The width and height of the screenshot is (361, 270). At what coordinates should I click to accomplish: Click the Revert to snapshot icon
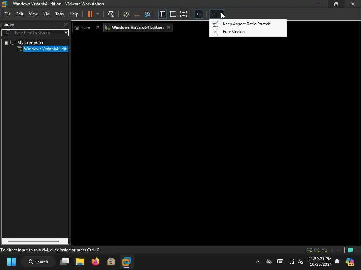137,14
